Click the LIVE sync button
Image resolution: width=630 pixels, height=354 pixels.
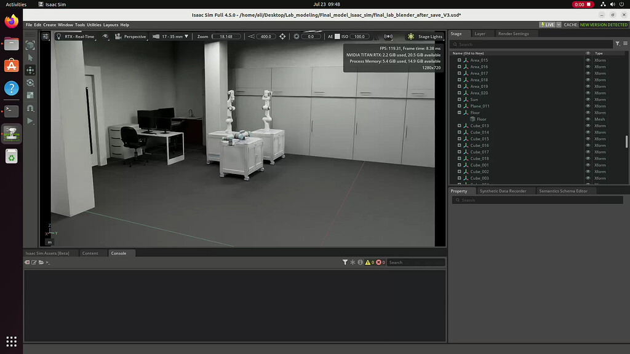click(x=547, y=25)
